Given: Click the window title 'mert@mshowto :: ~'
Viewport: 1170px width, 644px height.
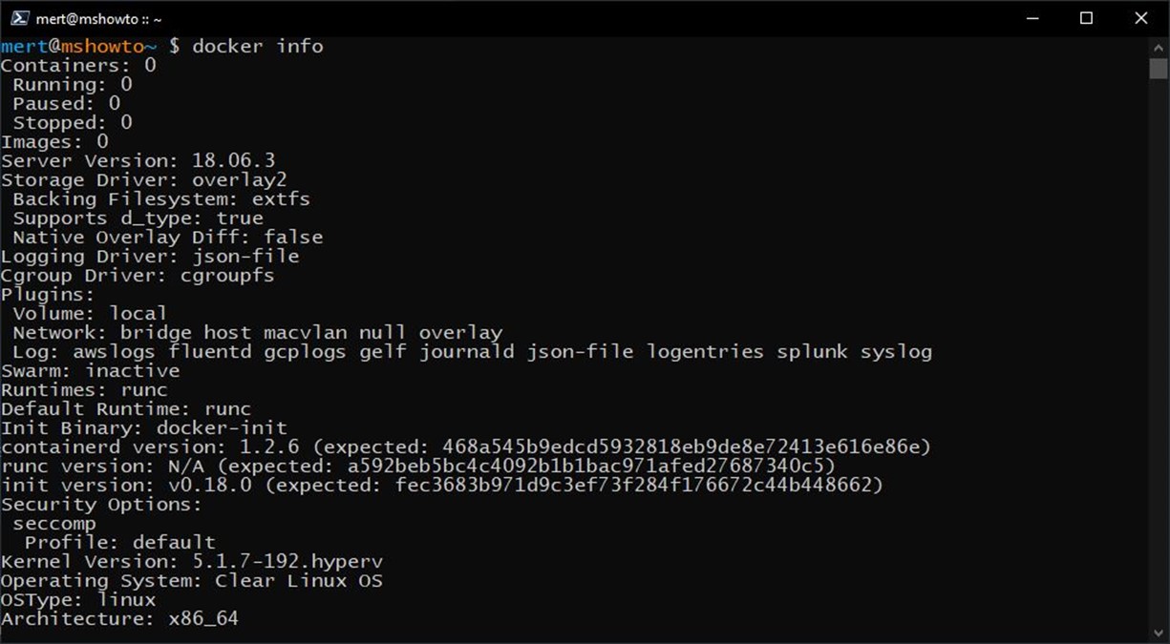Looking at the screenshot, I should [x=99, y=18].
